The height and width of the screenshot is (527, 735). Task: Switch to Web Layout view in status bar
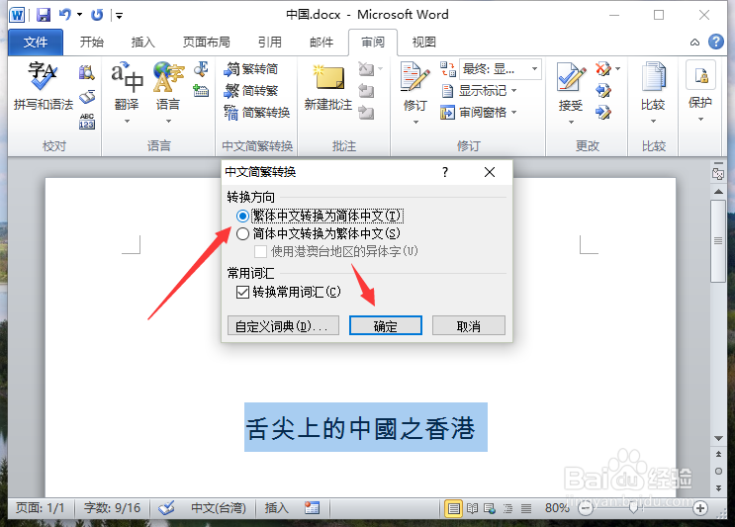490,508
